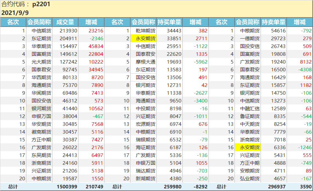
Task: Select the change value -4308
Action: 305,70
